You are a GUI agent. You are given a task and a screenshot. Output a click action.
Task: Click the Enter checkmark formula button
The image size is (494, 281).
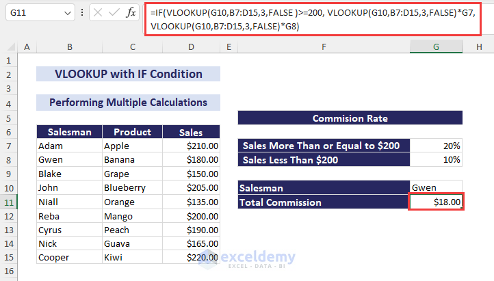114,12
